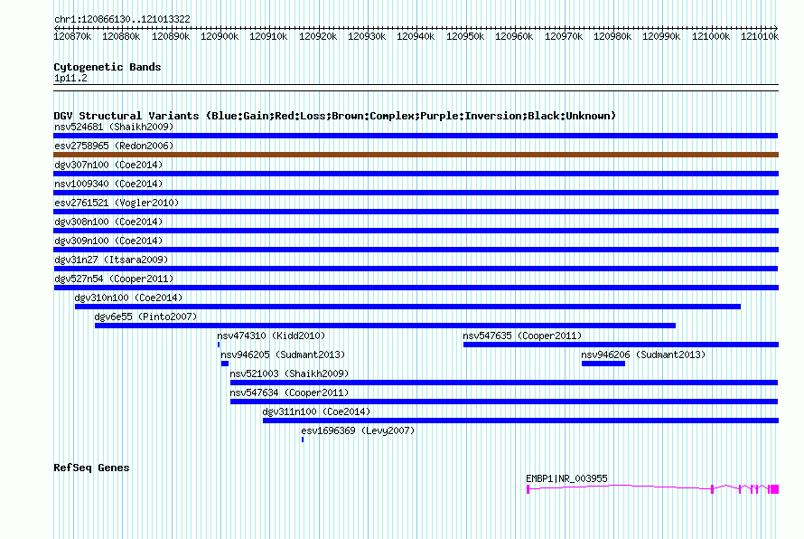Click the 120970k ruler tick label
The image size is (804, 539).
(x=564, y=36)
